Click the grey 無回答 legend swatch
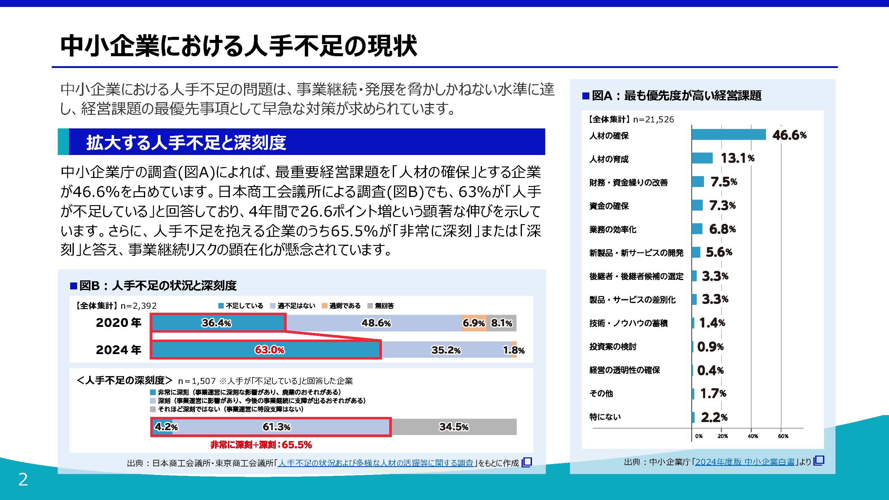Image resolution: width=889 pixels, height=500 pixels. [x=370, y=306]
